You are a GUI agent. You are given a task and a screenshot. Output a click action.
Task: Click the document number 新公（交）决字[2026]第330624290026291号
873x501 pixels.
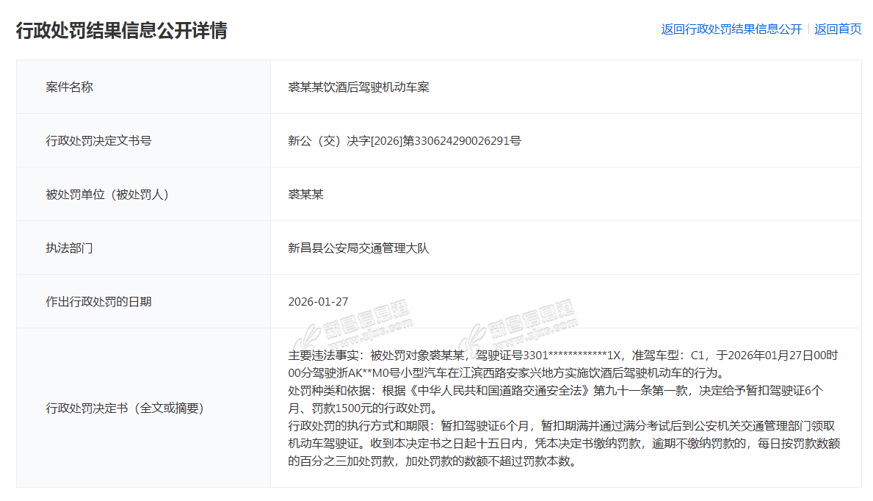pyautogui.click(x=405, y=140)
